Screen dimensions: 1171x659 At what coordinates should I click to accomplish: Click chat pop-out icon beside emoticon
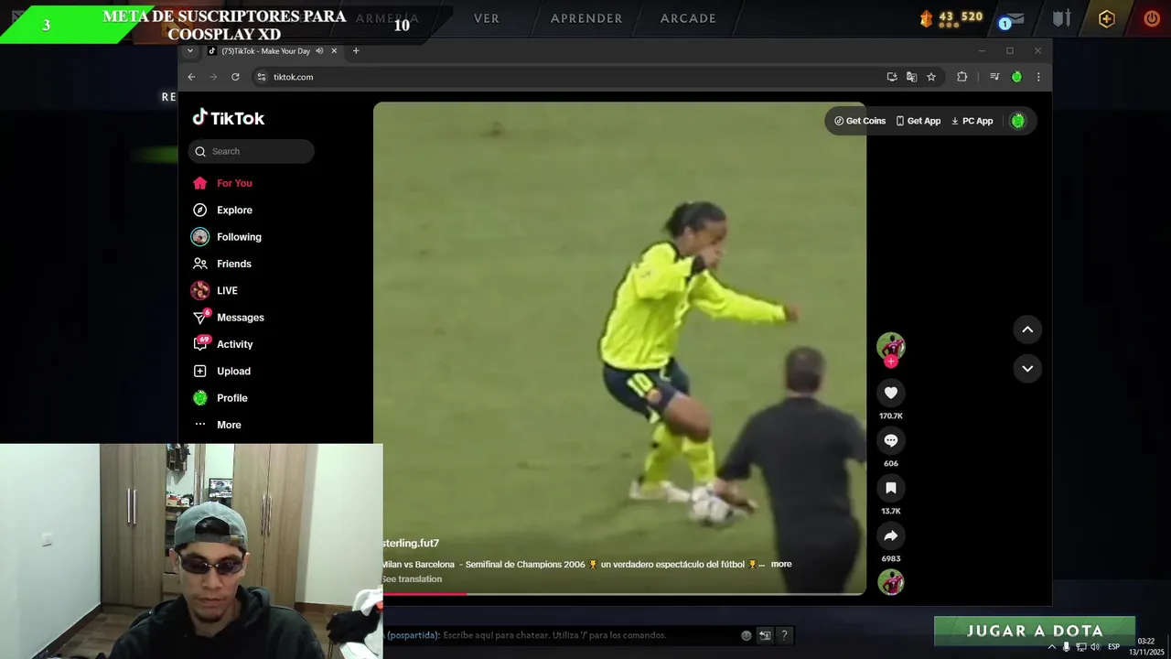click(765, 635)
